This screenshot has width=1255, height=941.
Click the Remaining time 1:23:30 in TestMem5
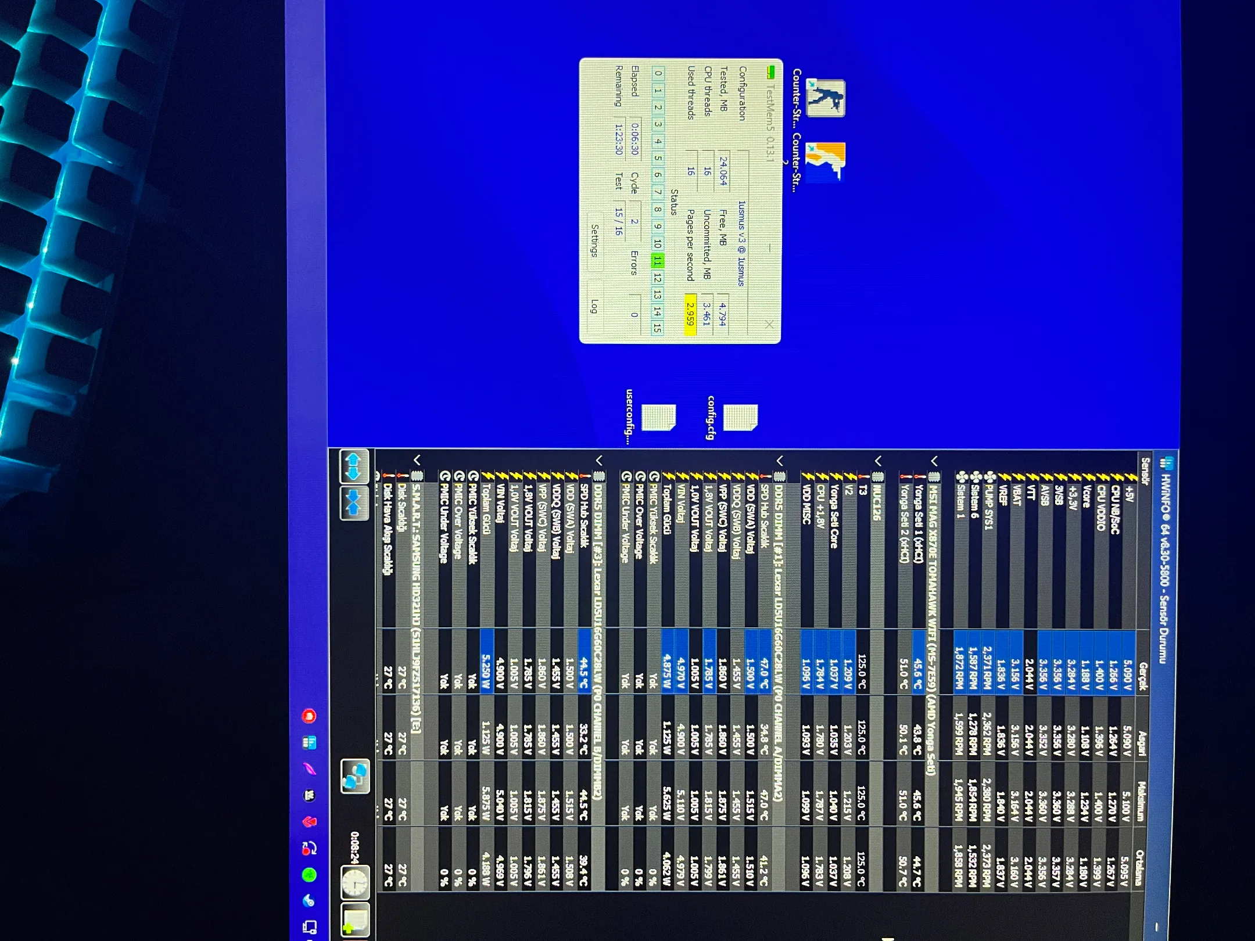(x=618, y=139)
